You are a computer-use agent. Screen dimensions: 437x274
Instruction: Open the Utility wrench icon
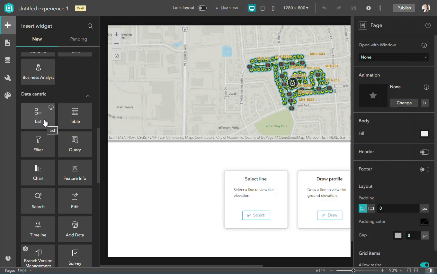pos(8,78)
